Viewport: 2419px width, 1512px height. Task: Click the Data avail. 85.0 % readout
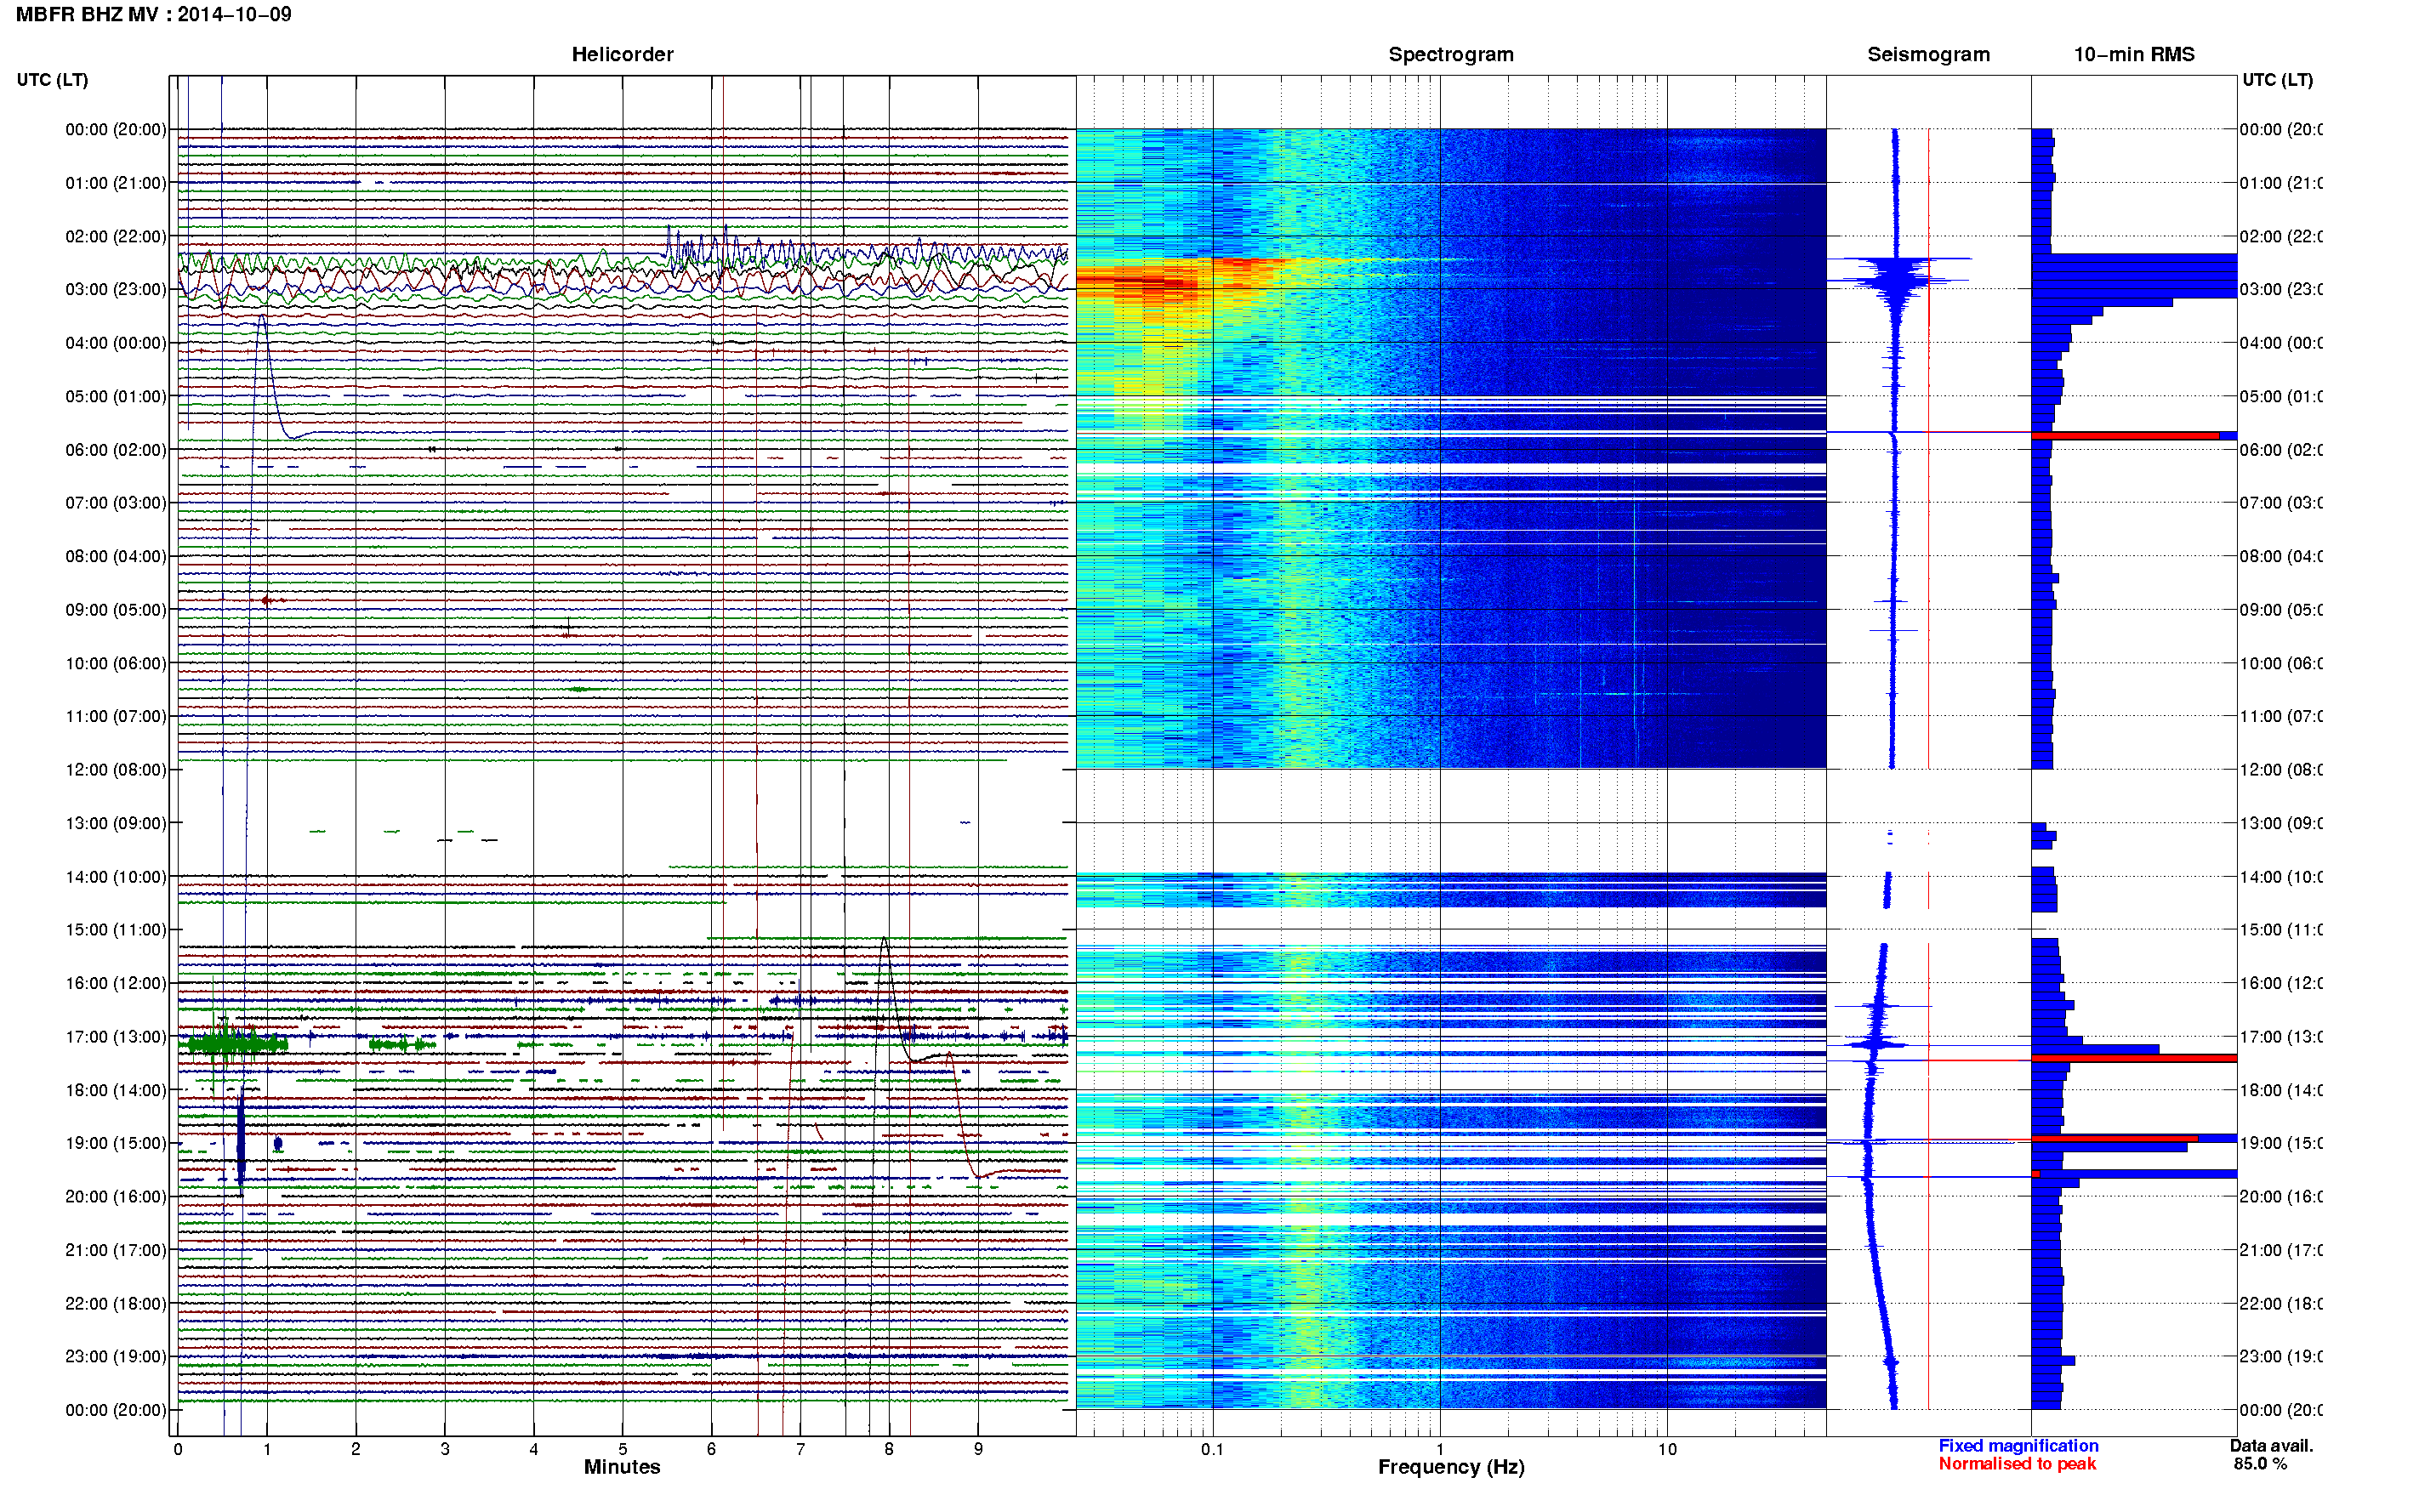(x=2271, y=1455)
